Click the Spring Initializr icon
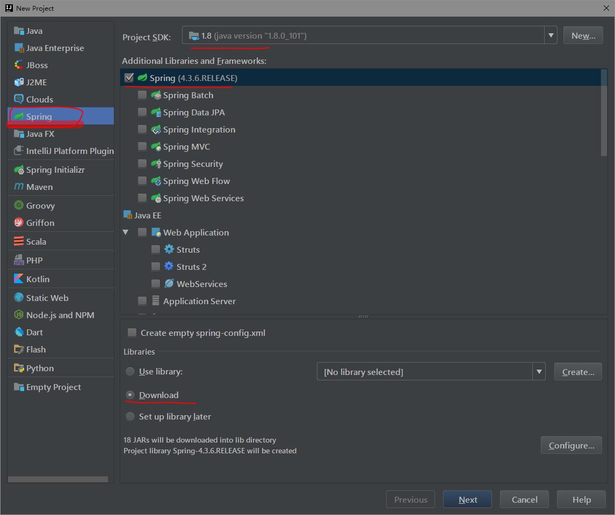The width and height of the screenshot is (615, 515). click(x=19, y=170)
